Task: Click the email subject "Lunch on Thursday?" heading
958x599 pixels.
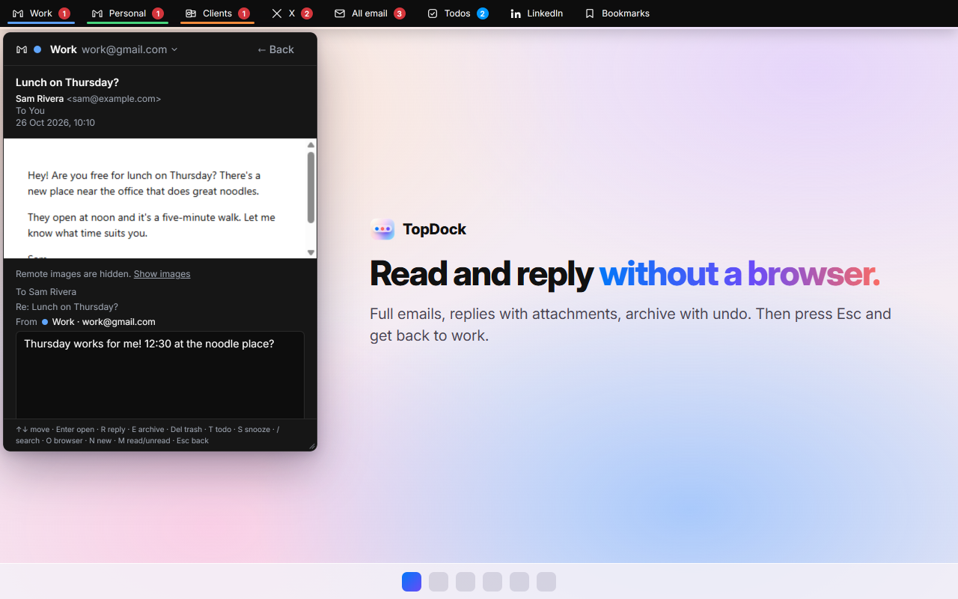Action: [67, 82]
